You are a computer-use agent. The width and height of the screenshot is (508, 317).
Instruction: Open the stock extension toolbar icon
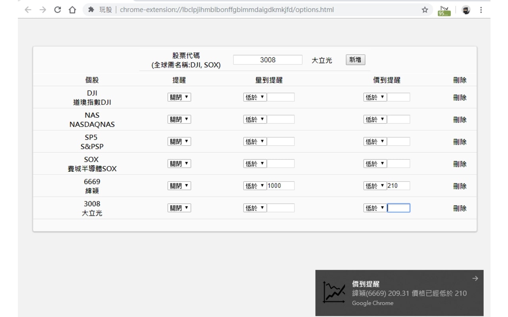pyautogui.click(x=444, y=10)
